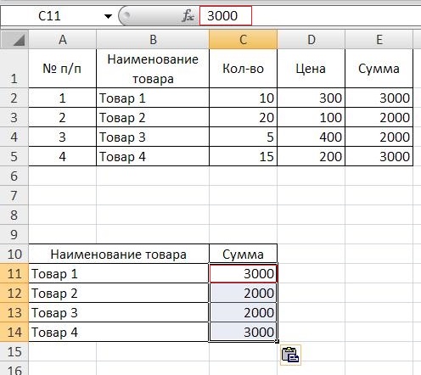This screenshot has width=421, height=375.
Task: Select row 11 header
Action: click(x=14, y=273)
